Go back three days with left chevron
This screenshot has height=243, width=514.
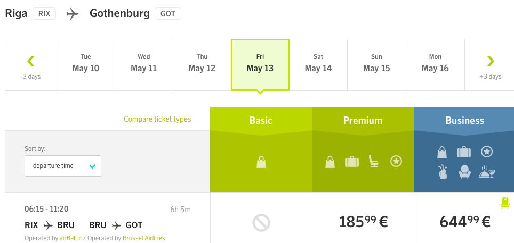[x=31, y=65]
